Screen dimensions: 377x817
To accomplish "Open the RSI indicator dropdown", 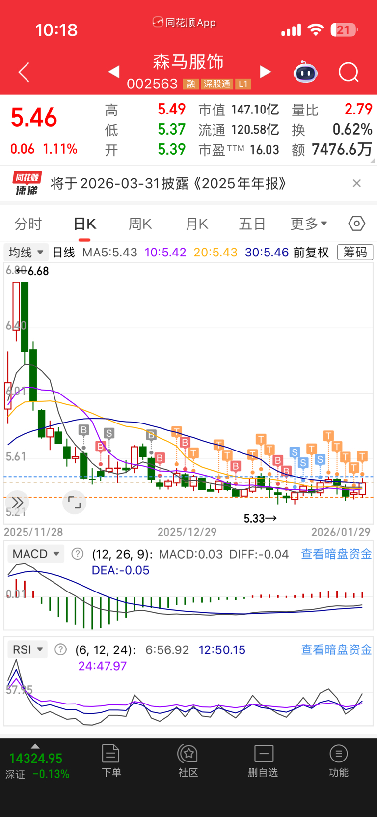I will [x=27, y=649].
